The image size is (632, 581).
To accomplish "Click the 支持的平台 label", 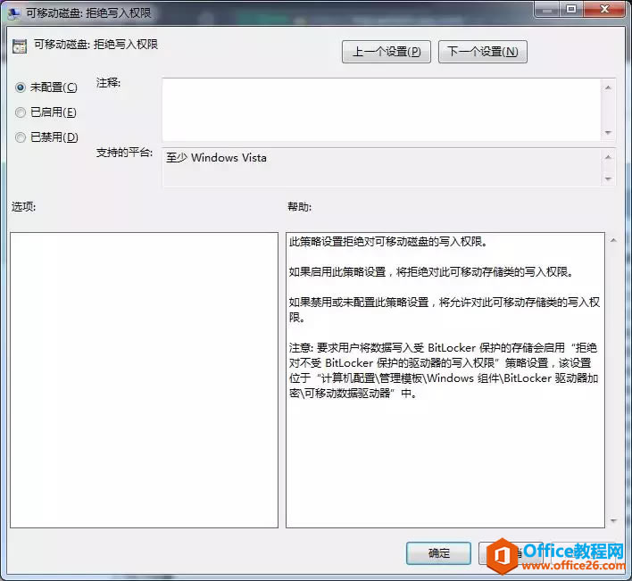I will click(x=125, y=153).
